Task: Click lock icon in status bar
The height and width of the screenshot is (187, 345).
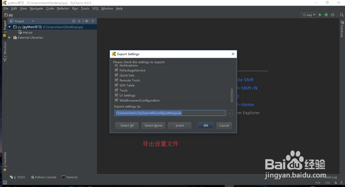Action: point(336,183)
